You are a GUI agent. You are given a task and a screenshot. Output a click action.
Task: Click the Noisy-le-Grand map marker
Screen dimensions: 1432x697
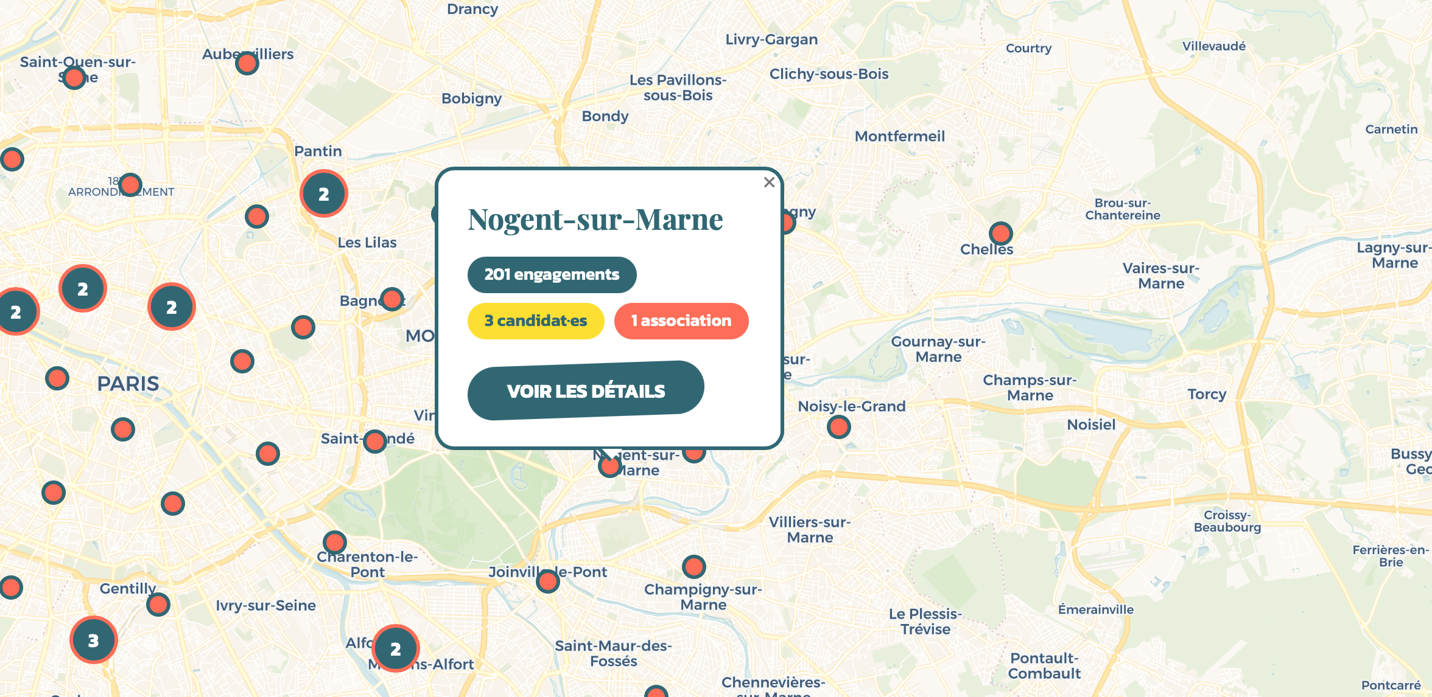click(x=838, y=427)
